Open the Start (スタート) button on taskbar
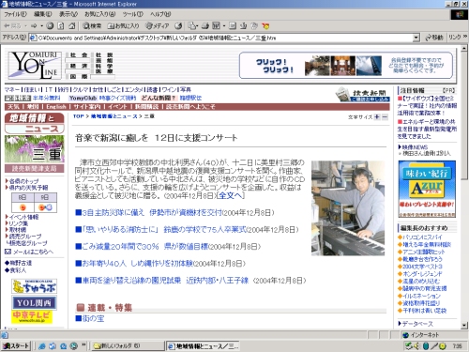Screen dimensions: 469x352 click(16, 345)
